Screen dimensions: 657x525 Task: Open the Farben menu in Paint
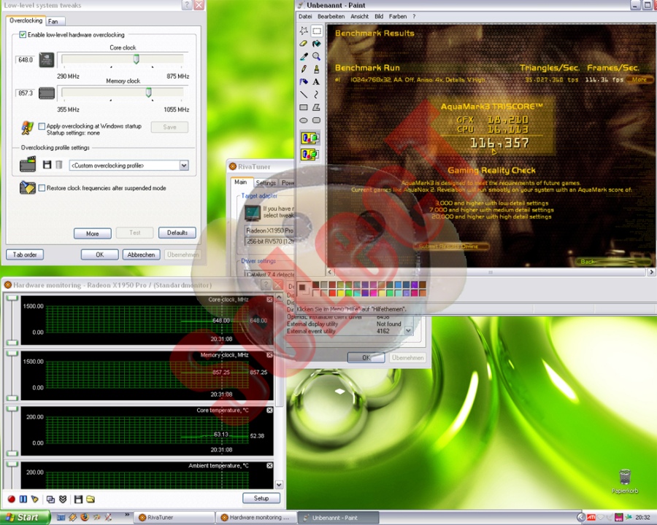[398, 16]
